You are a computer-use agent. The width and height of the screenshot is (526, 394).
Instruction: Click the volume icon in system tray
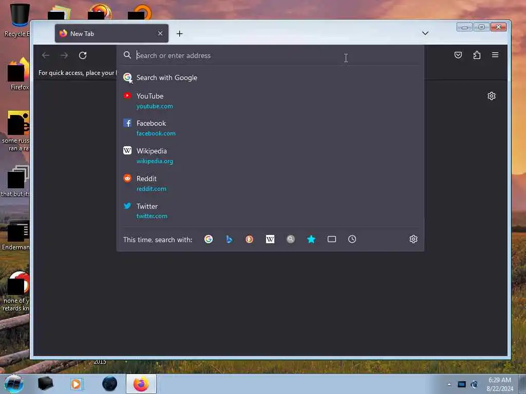474,384
